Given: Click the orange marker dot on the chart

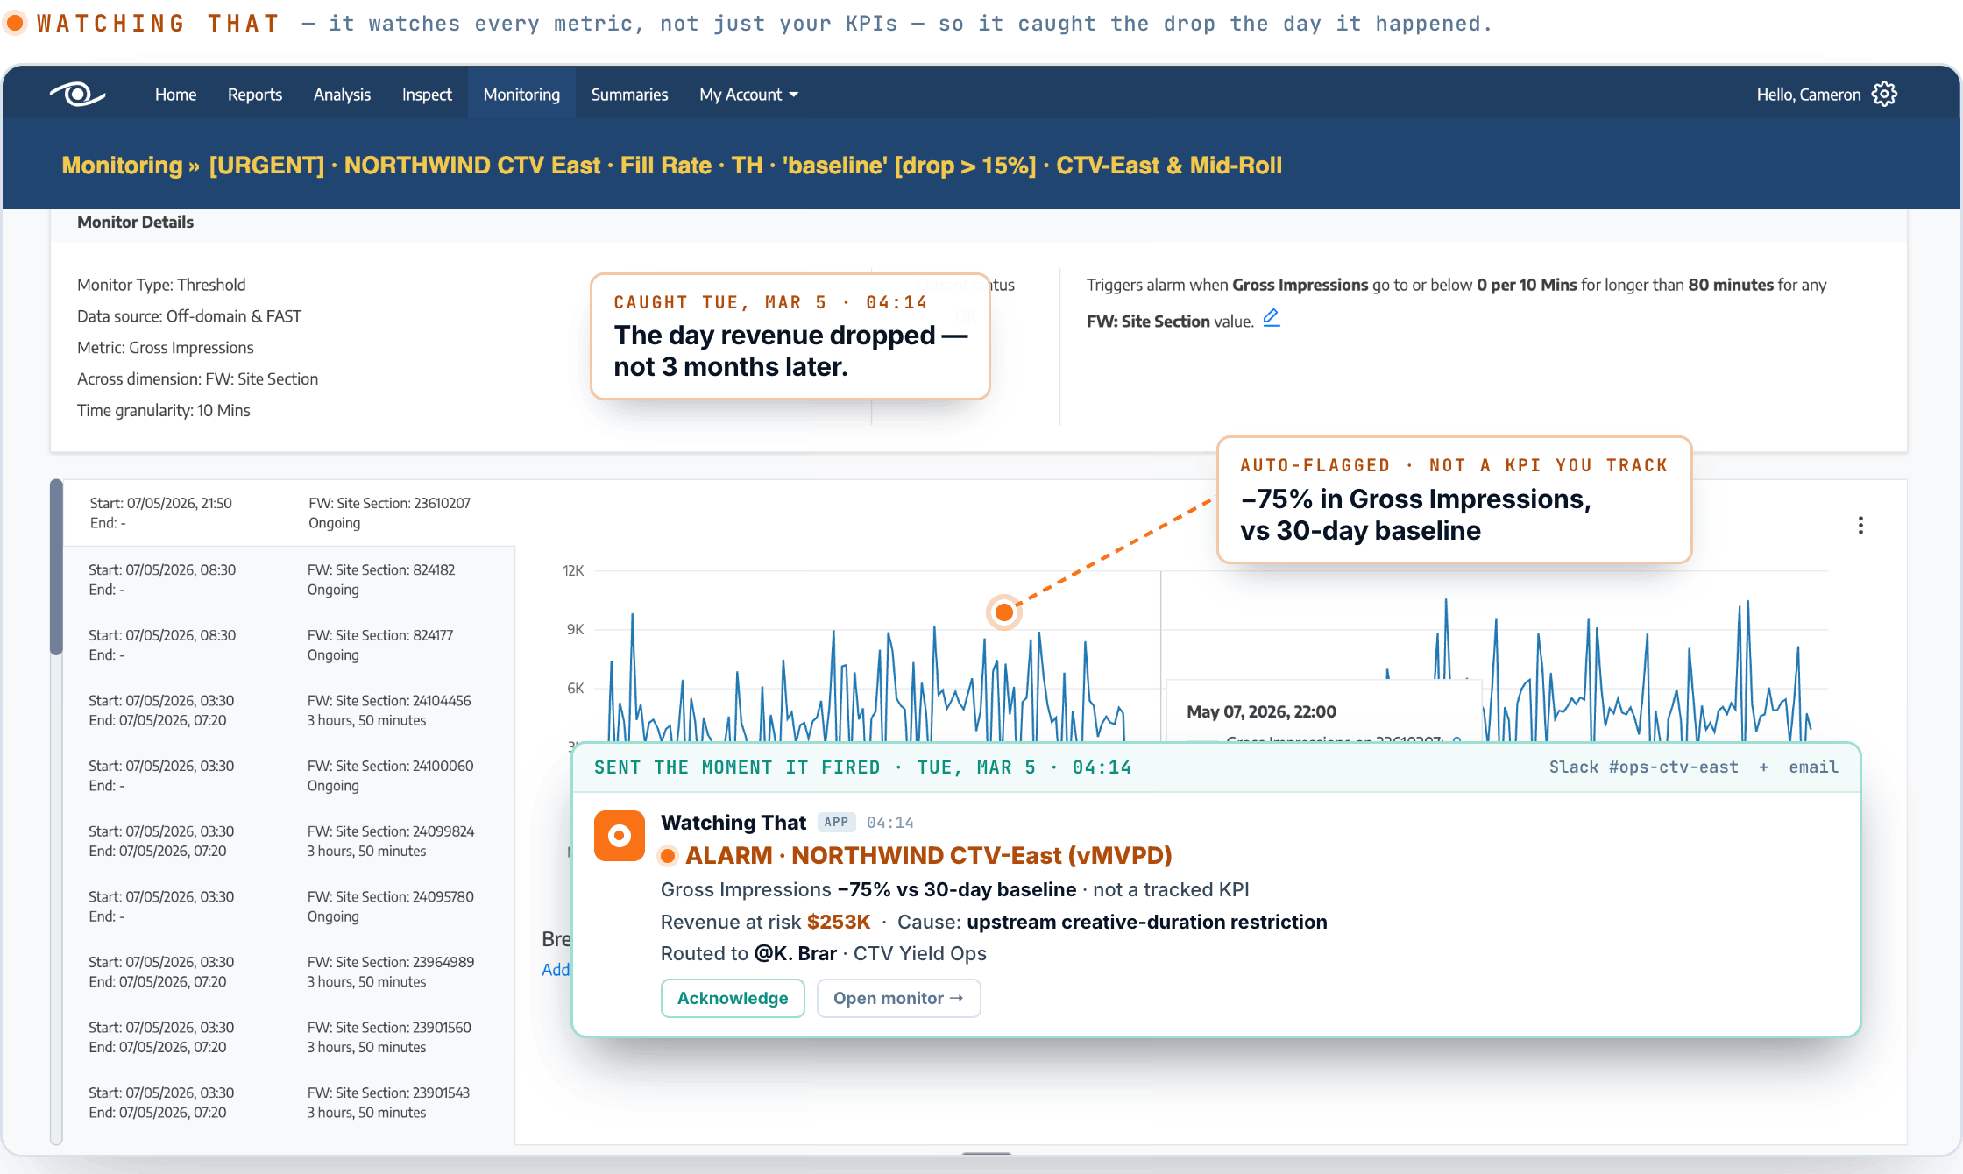Looking at the screenshot, I should [1004, 612].
